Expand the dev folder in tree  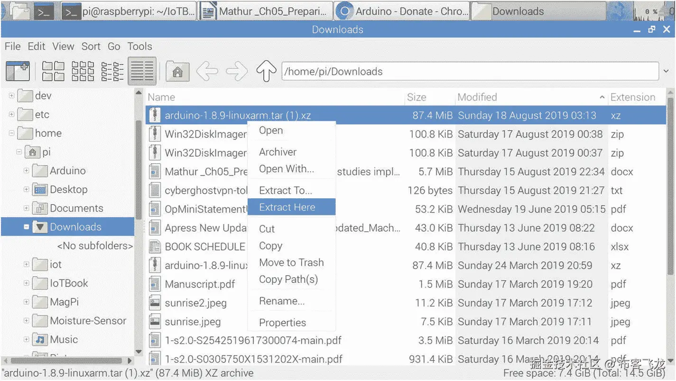tap(11, 96)
